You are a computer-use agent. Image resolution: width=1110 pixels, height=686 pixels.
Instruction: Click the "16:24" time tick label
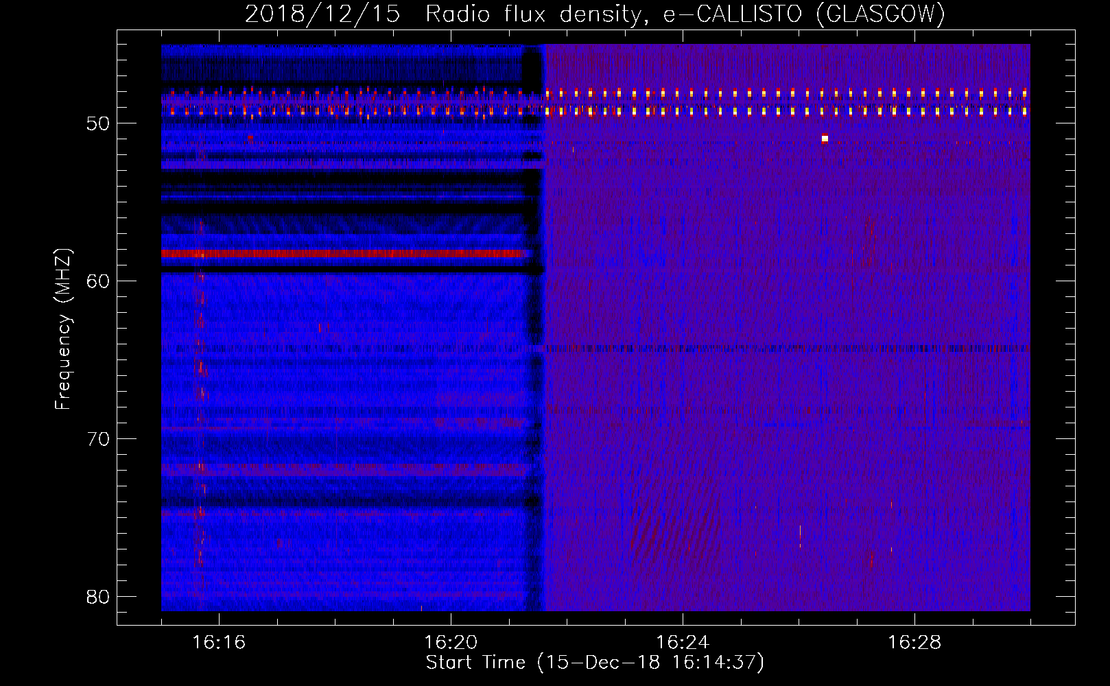(683, 642)
